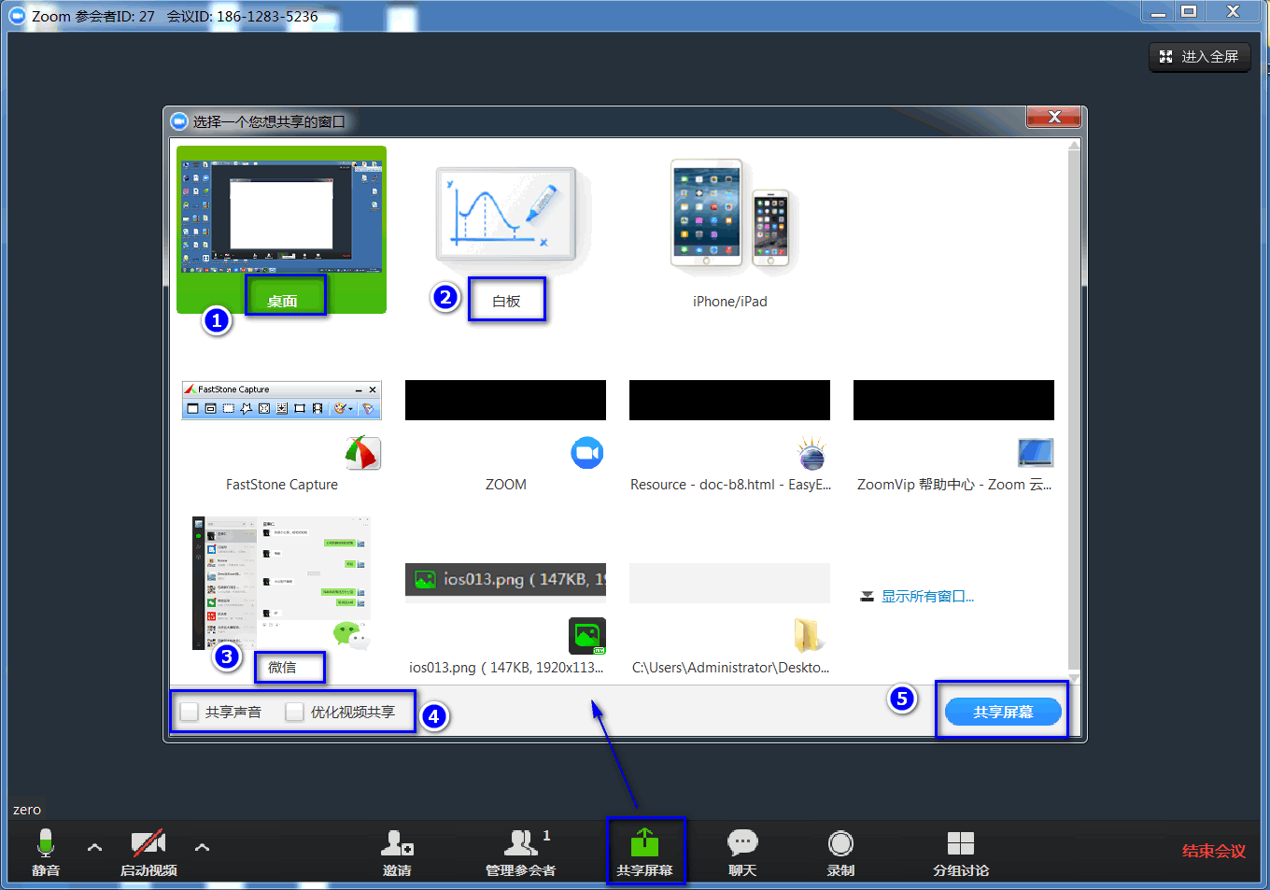
Task: Enable the Share sound (共享声音) checkbox
Action: point(190,712)
